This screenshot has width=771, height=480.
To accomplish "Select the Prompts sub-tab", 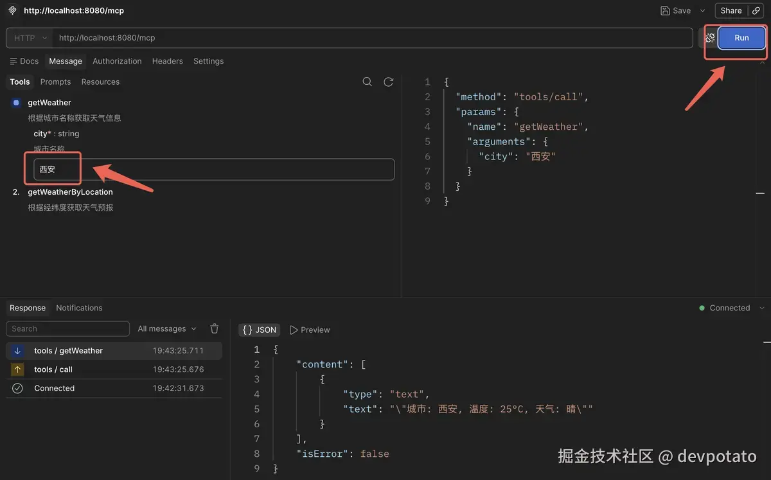I will click(55, 82).
